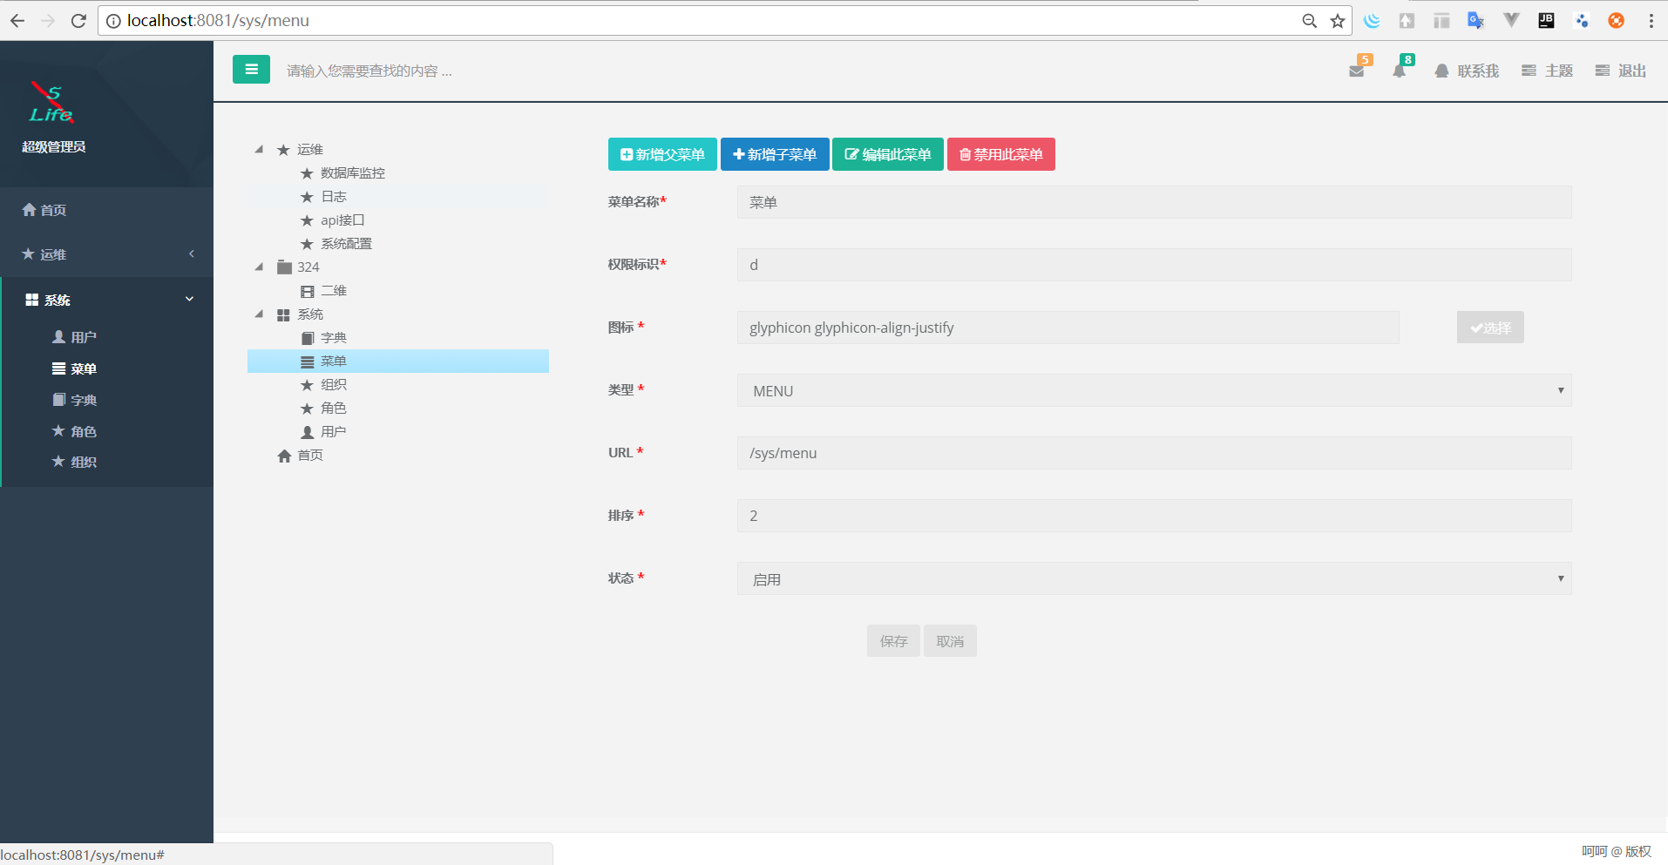1668x865 pixels.
Task: Select the api接口 node in the tree
Action: point(342,220)
